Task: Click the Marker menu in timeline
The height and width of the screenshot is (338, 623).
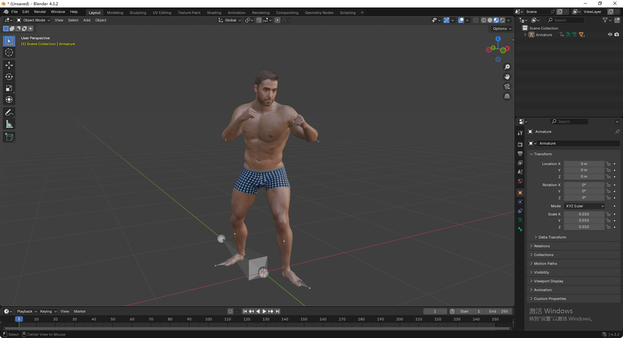Action: point(80,311)
